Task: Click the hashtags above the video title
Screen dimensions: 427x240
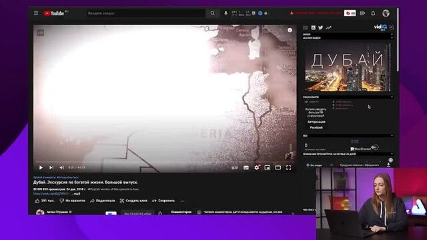Action: point(56,177)
